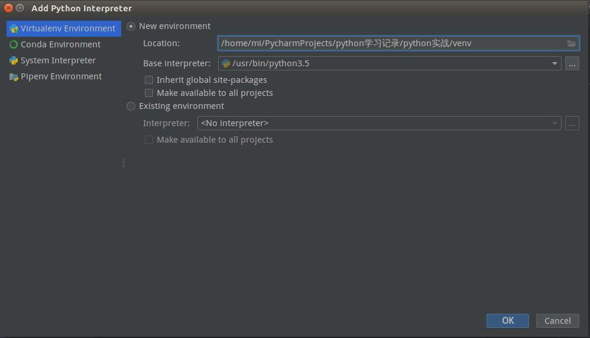Click the Pipenv folder icon

[14, 77]
